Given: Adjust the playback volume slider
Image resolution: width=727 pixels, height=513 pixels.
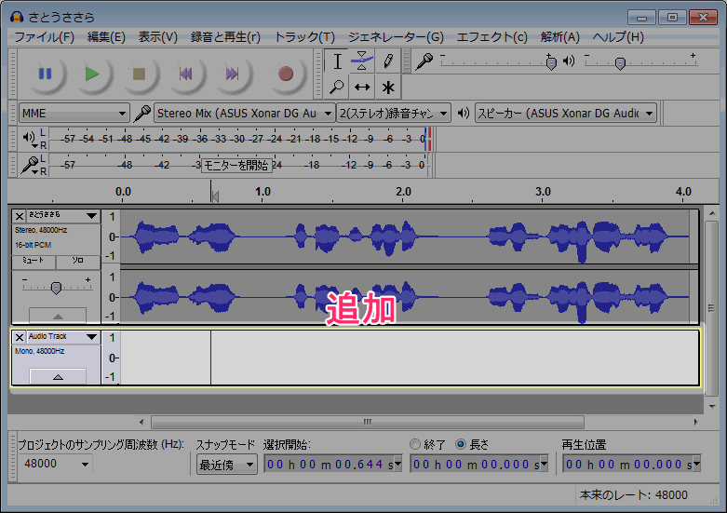Looking at the screenshot, I should coord(620,63).
